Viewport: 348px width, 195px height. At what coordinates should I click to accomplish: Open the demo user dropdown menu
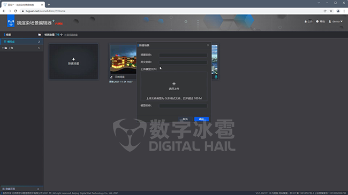336,21
